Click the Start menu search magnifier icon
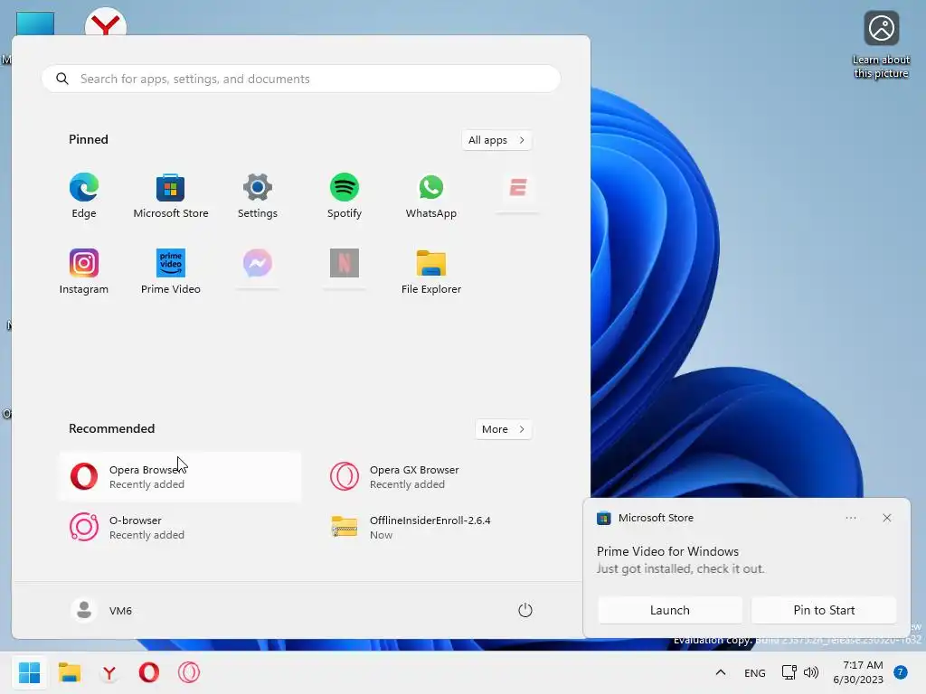The height and width of the screenshot is (694, 926). (x=62, y=79)
